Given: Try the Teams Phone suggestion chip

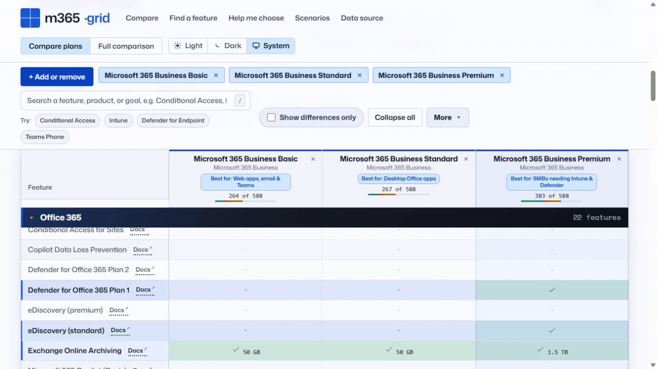Looking at the screenshot, I should [45, 137].
